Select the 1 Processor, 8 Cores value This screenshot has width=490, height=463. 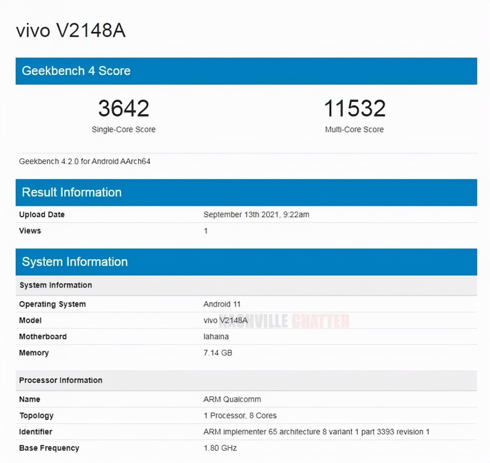240,415
